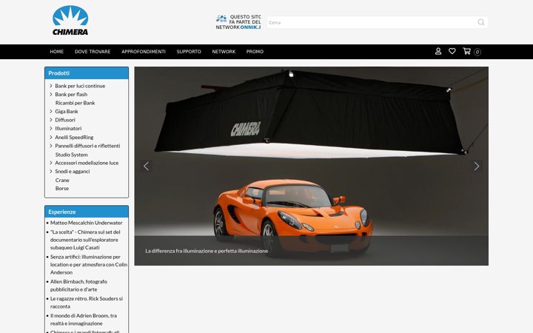Open the SUPPORTO menu
533x333 pixels.
point(189,52)
